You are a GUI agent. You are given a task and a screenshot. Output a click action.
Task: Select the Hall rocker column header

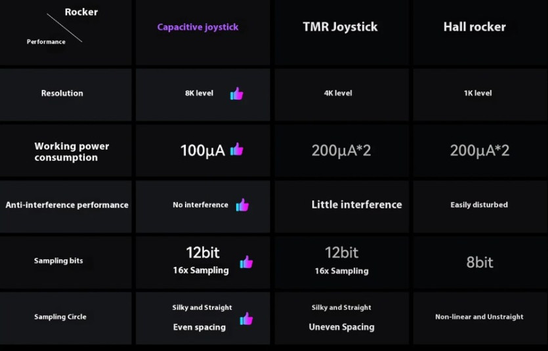tap(474, 28)
